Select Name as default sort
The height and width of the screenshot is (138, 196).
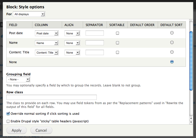(x=172, y=42)
